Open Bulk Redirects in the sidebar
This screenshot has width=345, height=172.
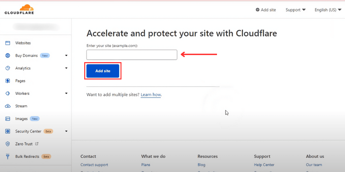[x=27, y=157]
